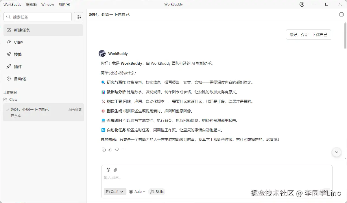
Task: Give thumbs down to the response
Action: (117, 149)
